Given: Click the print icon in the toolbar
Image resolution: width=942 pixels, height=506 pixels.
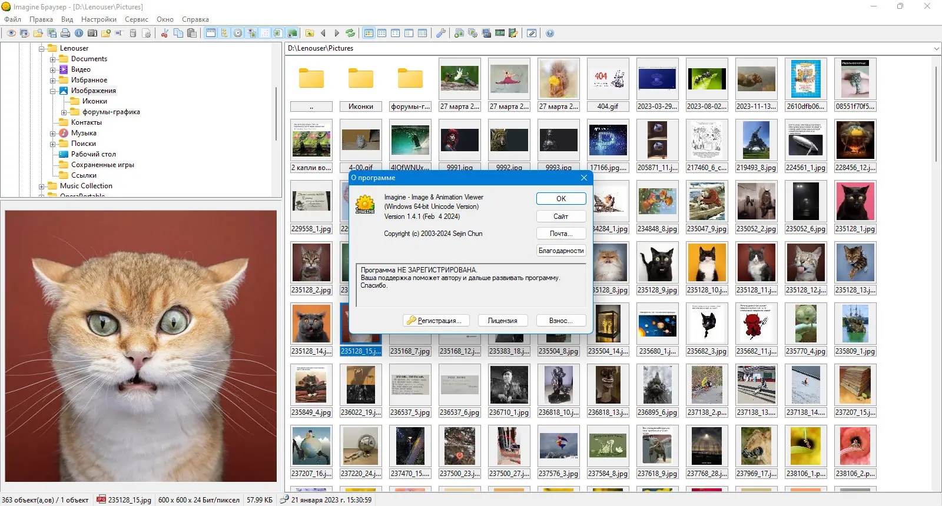Looking at the screenshot, I should tap(65, 33).
